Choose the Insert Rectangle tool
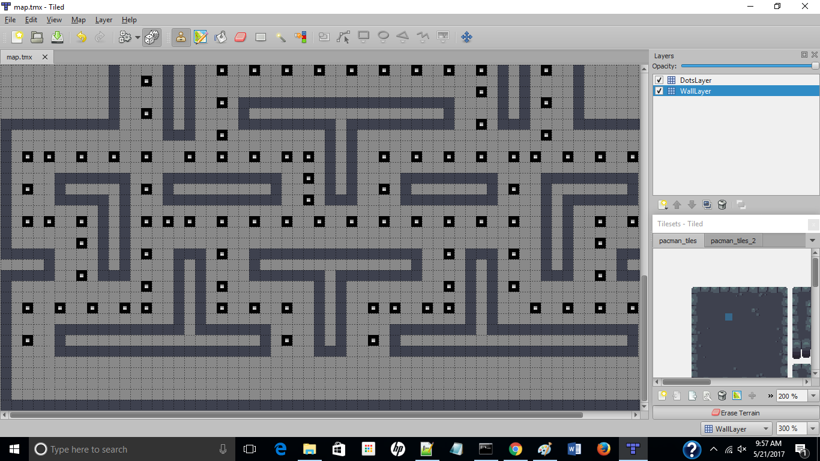The height and width of the screenshot is (461, 820). (363, 37)
